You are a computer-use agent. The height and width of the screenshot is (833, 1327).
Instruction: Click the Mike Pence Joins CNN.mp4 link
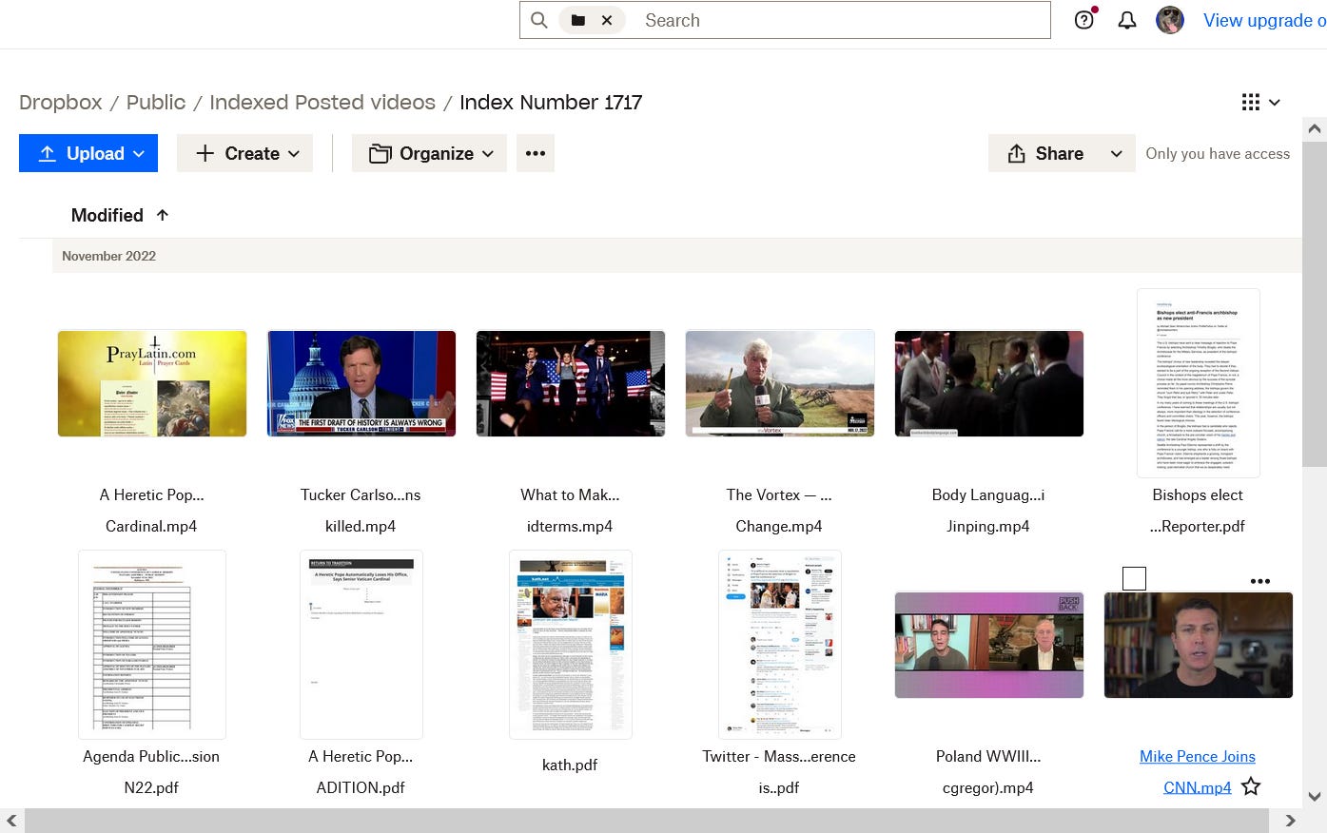click(1198, 771)
